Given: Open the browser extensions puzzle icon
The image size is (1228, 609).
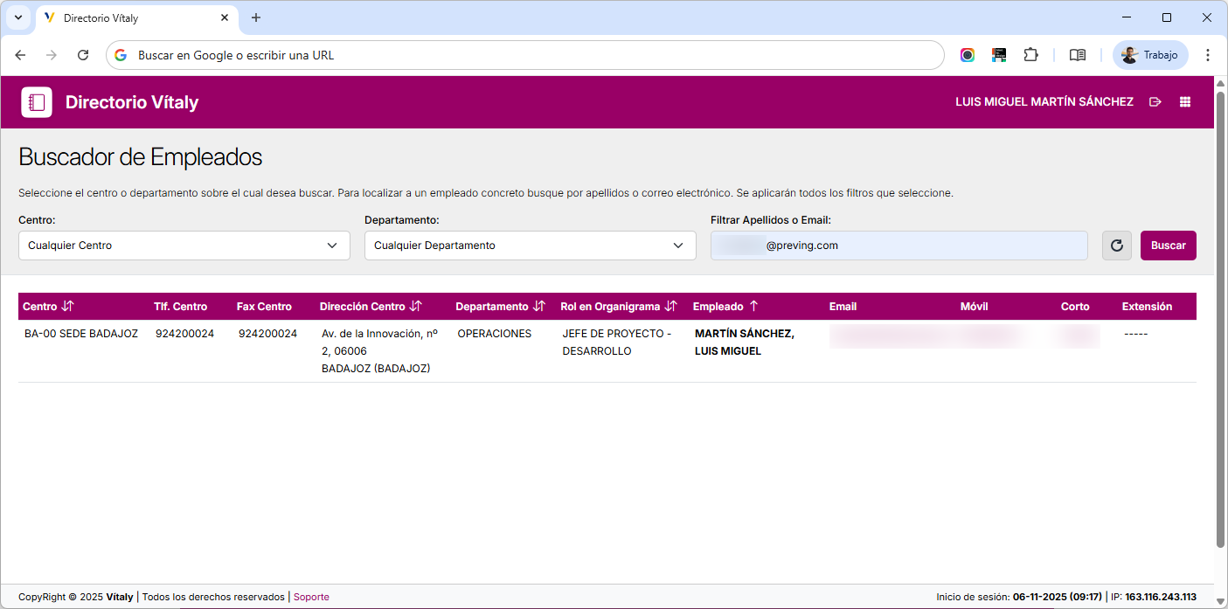Looking at the screenshot, I should tap(1030, 55).
